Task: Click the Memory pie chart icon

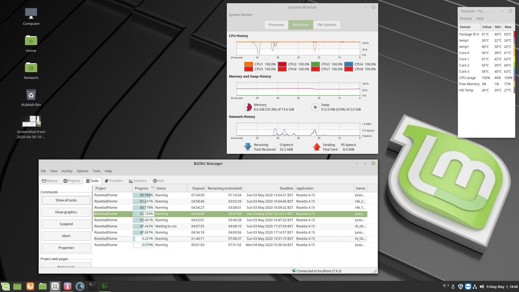Action: (x=248, y=107)
